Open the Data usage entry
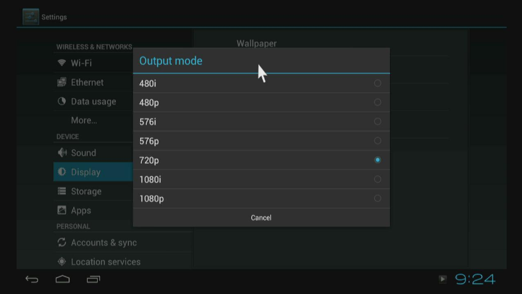522x294 pixels. [93, 101]
